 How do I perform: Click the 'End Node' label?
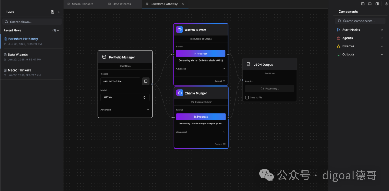click(x=269, y=74)
